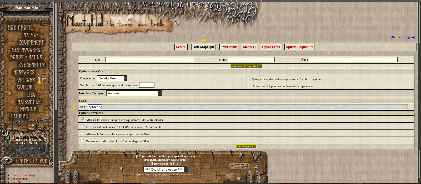The image size is (421, 184).
Task: Click the Action button on wooden panel
Action: [x=239, y=166]
